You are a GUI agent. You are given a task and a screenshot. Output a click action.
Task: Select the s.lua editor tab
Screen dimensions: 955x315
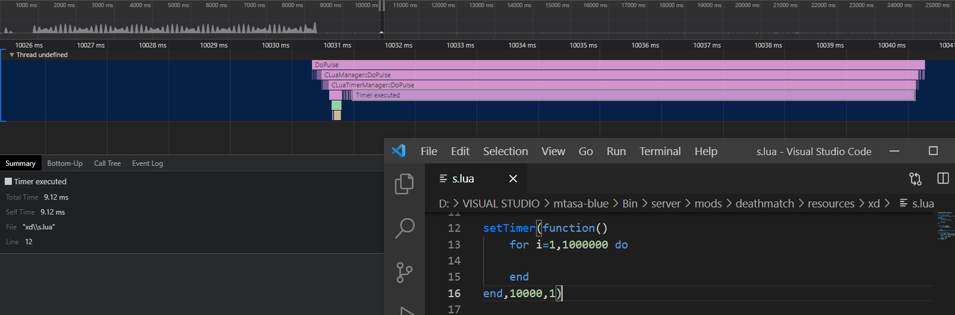(x=477, y=178)
